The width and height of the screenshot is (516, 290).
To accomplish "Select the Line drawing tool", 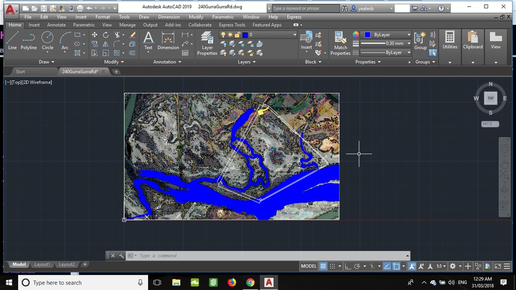I will 12,41.
